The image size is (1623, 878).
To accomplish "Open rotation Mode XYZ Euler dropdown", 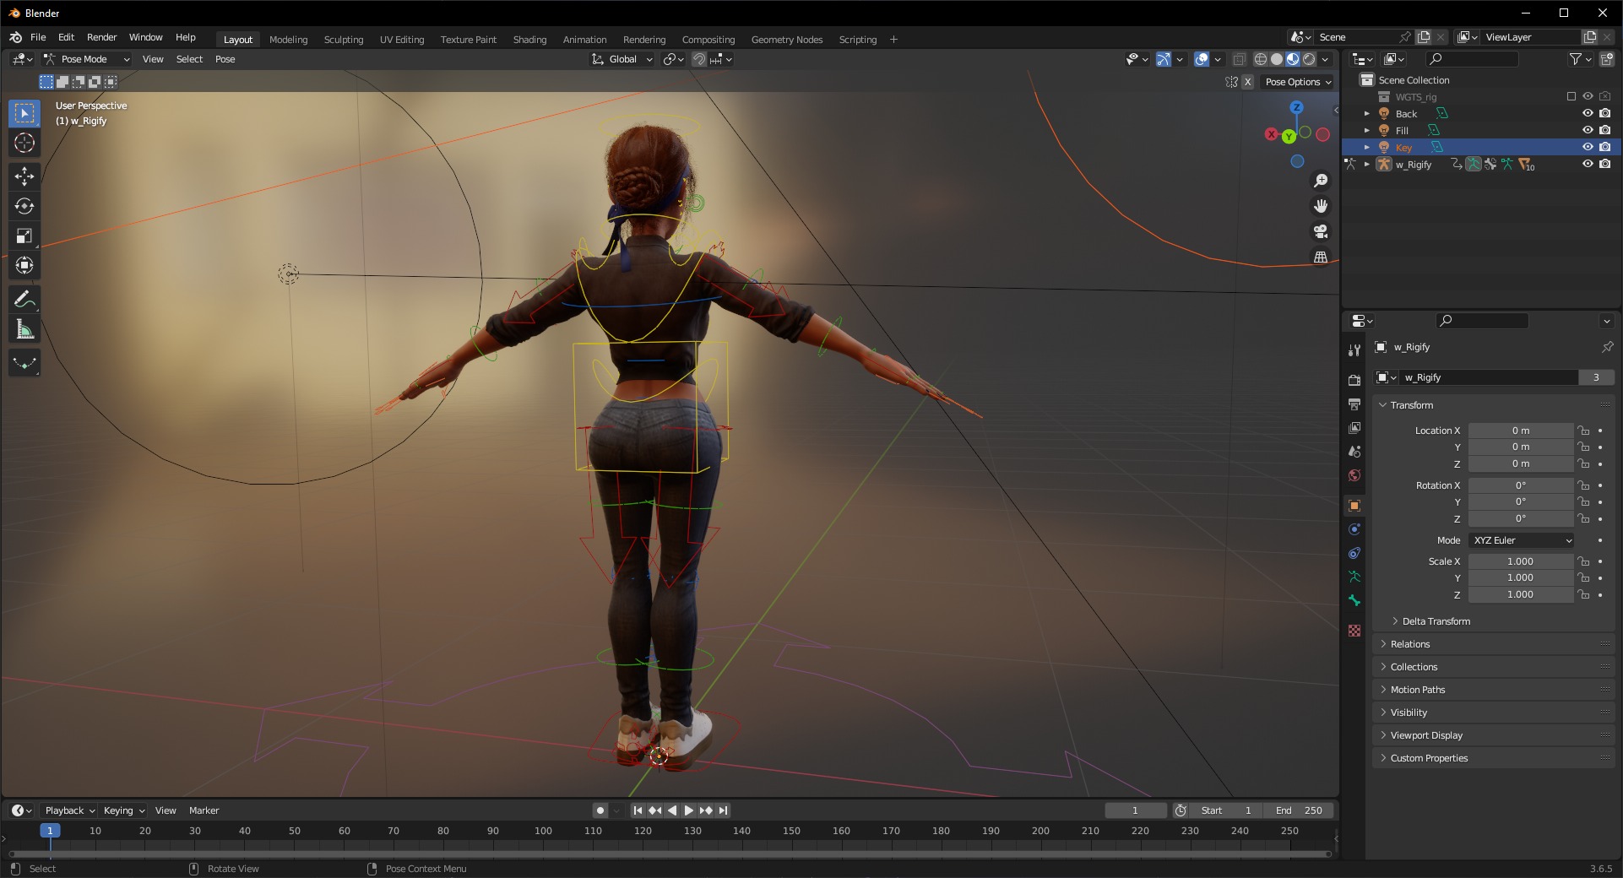I will pyautogui.click(x=1522, y=540).
